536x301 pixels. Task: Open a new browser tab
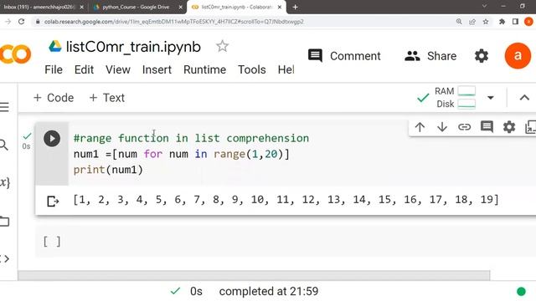[295, 8]
